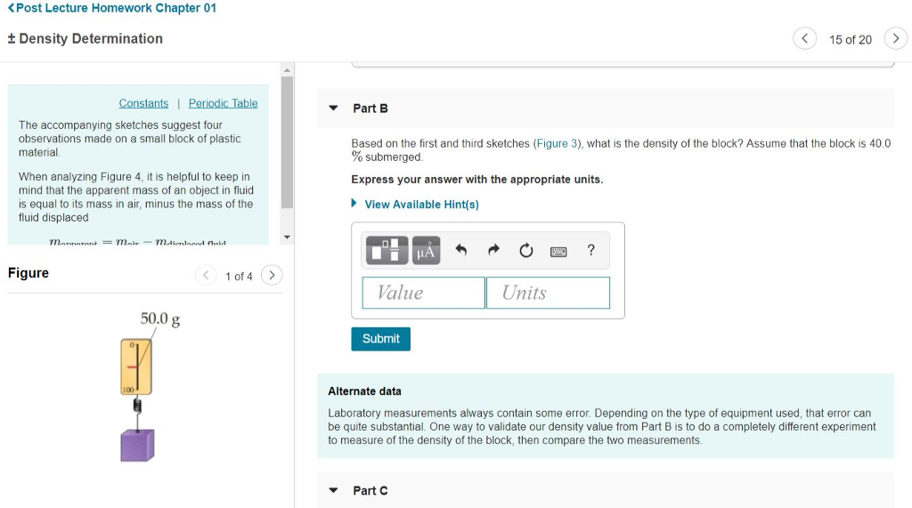The height and width of the screenshot is (508, 912).
Task: Open the Periodic Table link
Action: tap(223, 103)
